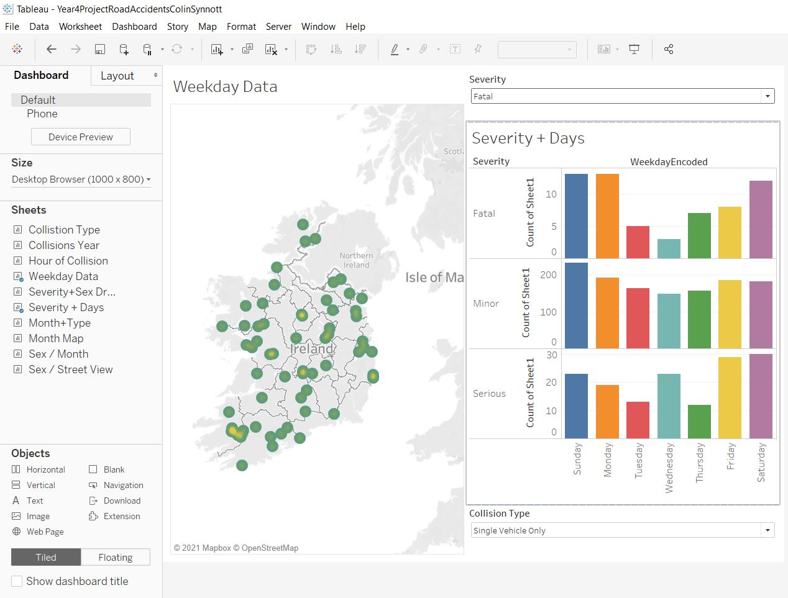The height and width of the screenshot is (598, 788).
Task: Expand the Collision Type filter dropdown
Action: pos(768,530)
